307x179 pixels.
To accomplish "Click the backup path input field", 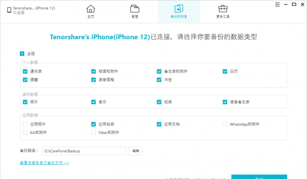I will [84, 151].
